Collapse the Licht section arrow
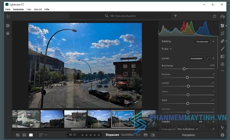 213,59
